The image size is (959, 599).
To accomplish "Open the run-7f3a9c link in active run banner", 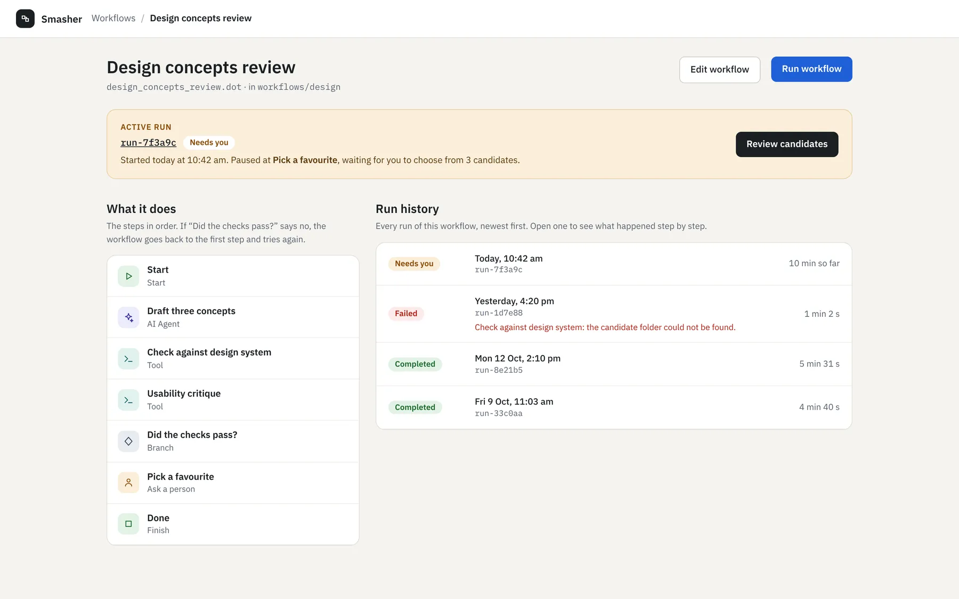I will tap(148, 143).
